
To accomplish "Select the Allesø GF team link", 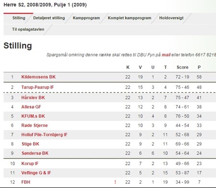I will [31, 107].
